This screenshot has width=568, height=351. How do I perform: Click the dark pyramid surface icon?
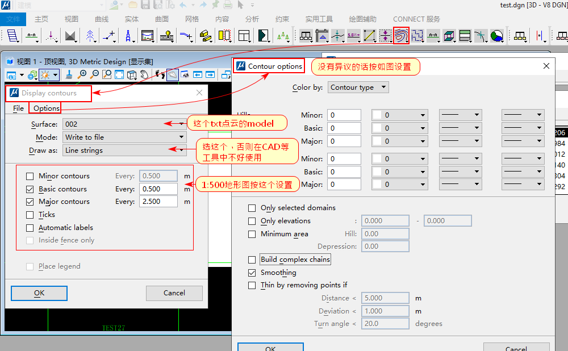click(x=70, y=36)
